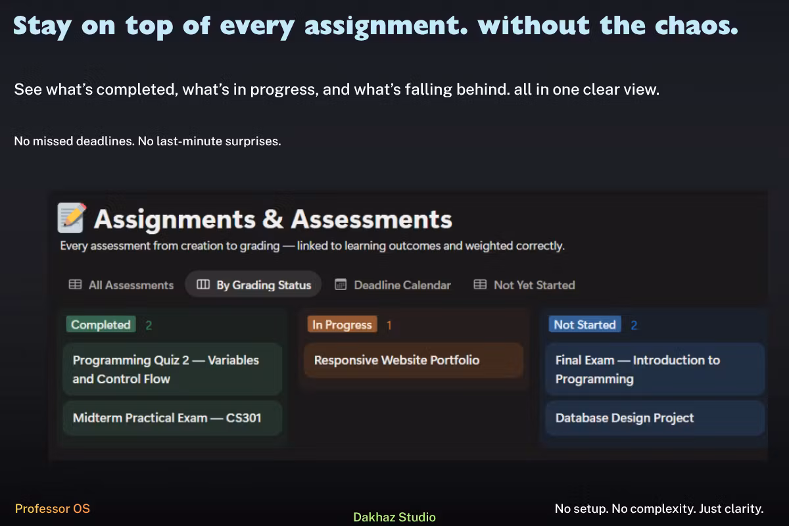Select the blue Not Started status label
Screen dimensions: 789x526
(x=585, y=325)
